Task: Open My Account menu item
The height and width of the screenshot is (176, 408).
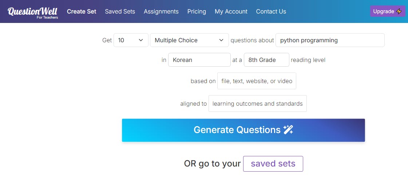Action: (x=231, y=11)
